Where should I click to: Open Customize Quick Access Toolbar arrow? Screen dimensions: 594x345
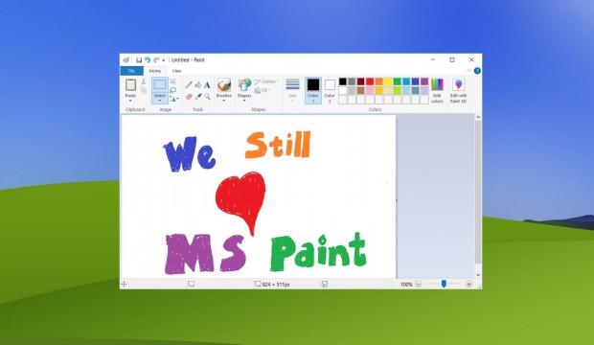164,60
